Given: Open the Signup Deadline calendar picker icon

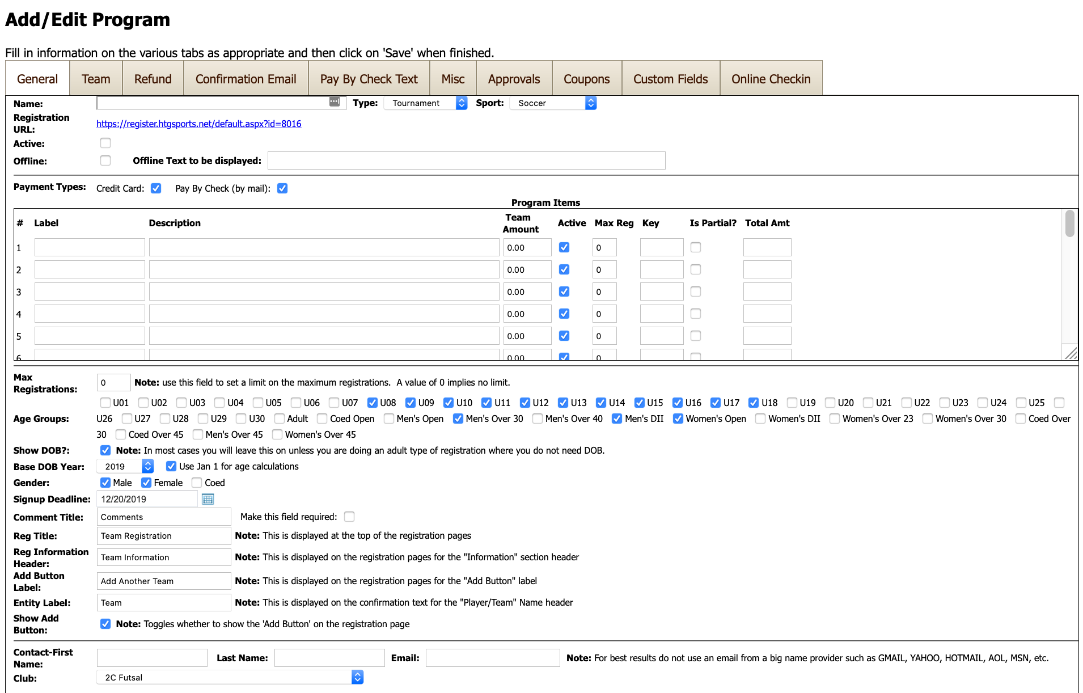Looking at the screenshot, I should coord(208,499).
